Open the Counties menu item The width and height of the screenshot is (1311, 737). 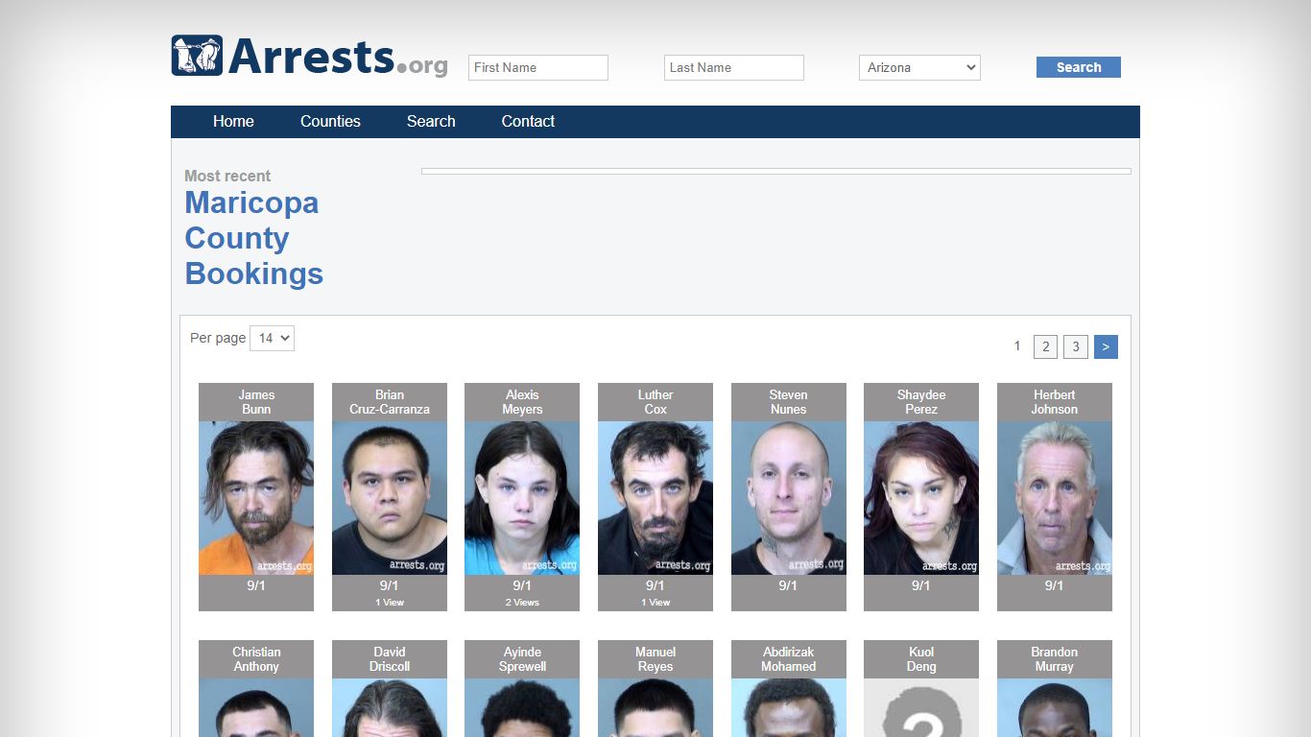click(x=330, y=121)
